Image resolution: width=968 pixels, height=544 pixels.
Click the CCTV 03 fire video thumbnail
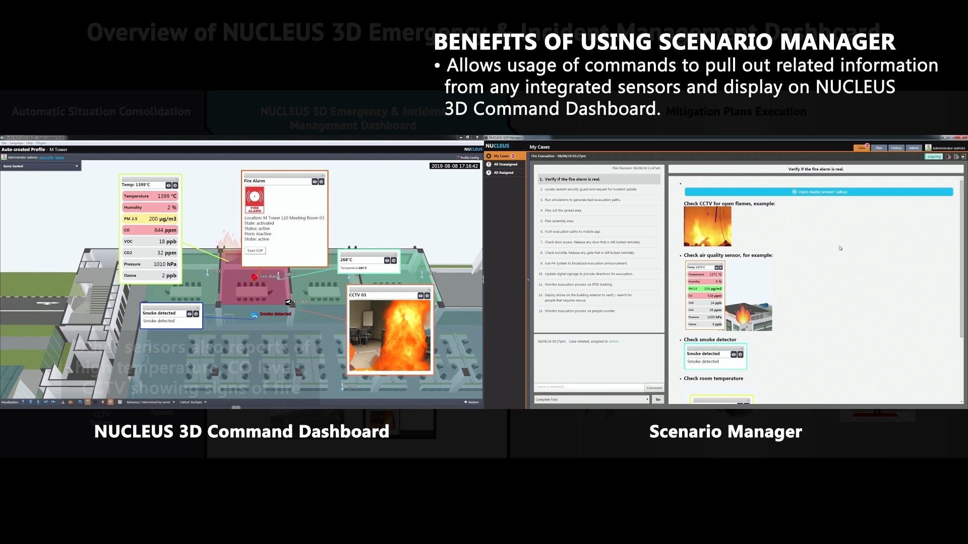tap(390, 335)
